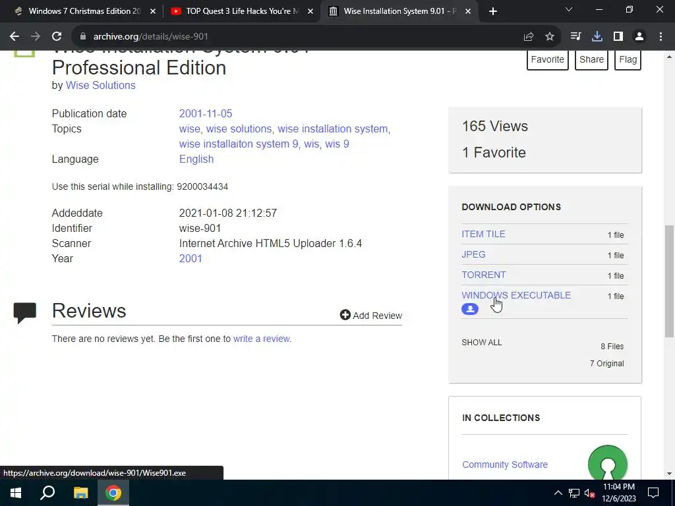Flag this item with Flag button

(628, 59)
